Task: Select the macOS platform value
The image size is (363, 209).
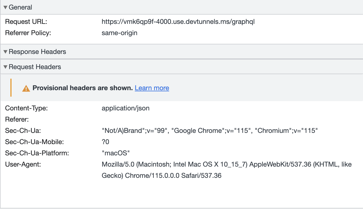Action: (116, 153)
